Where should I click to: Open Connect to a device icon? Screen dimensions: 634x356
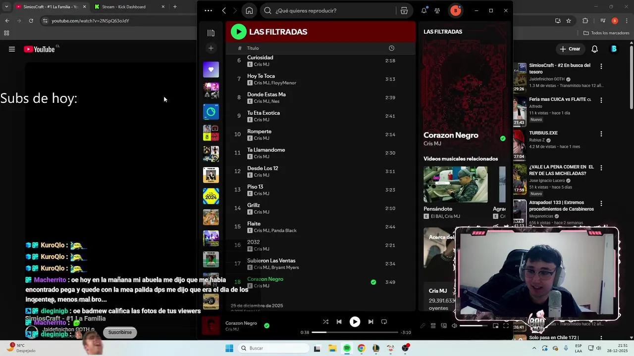pos(444,326)
